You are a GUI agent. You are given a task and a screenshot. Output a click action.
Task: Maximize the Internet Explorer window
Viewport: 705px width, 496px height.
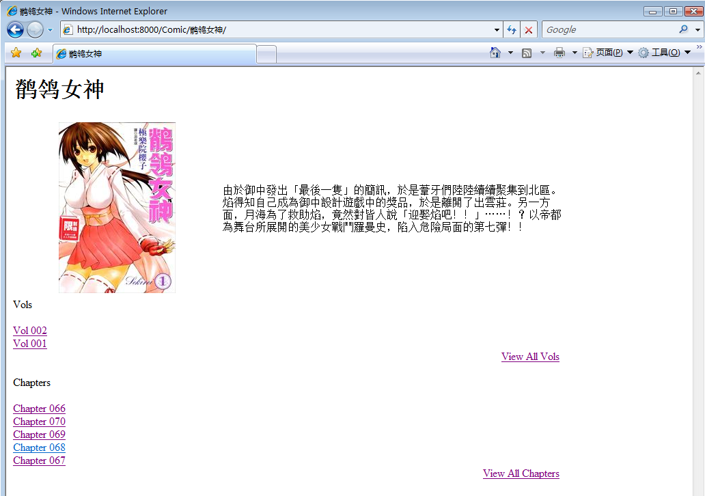(673, 11)
